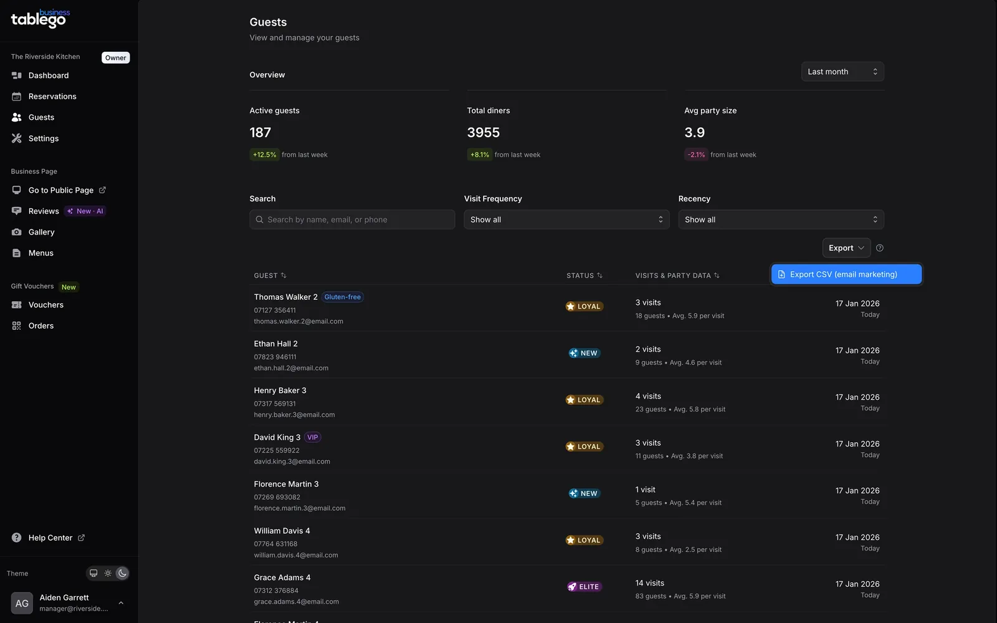Click the AG user avatar

pyautogui.click(x=22, y=603)
